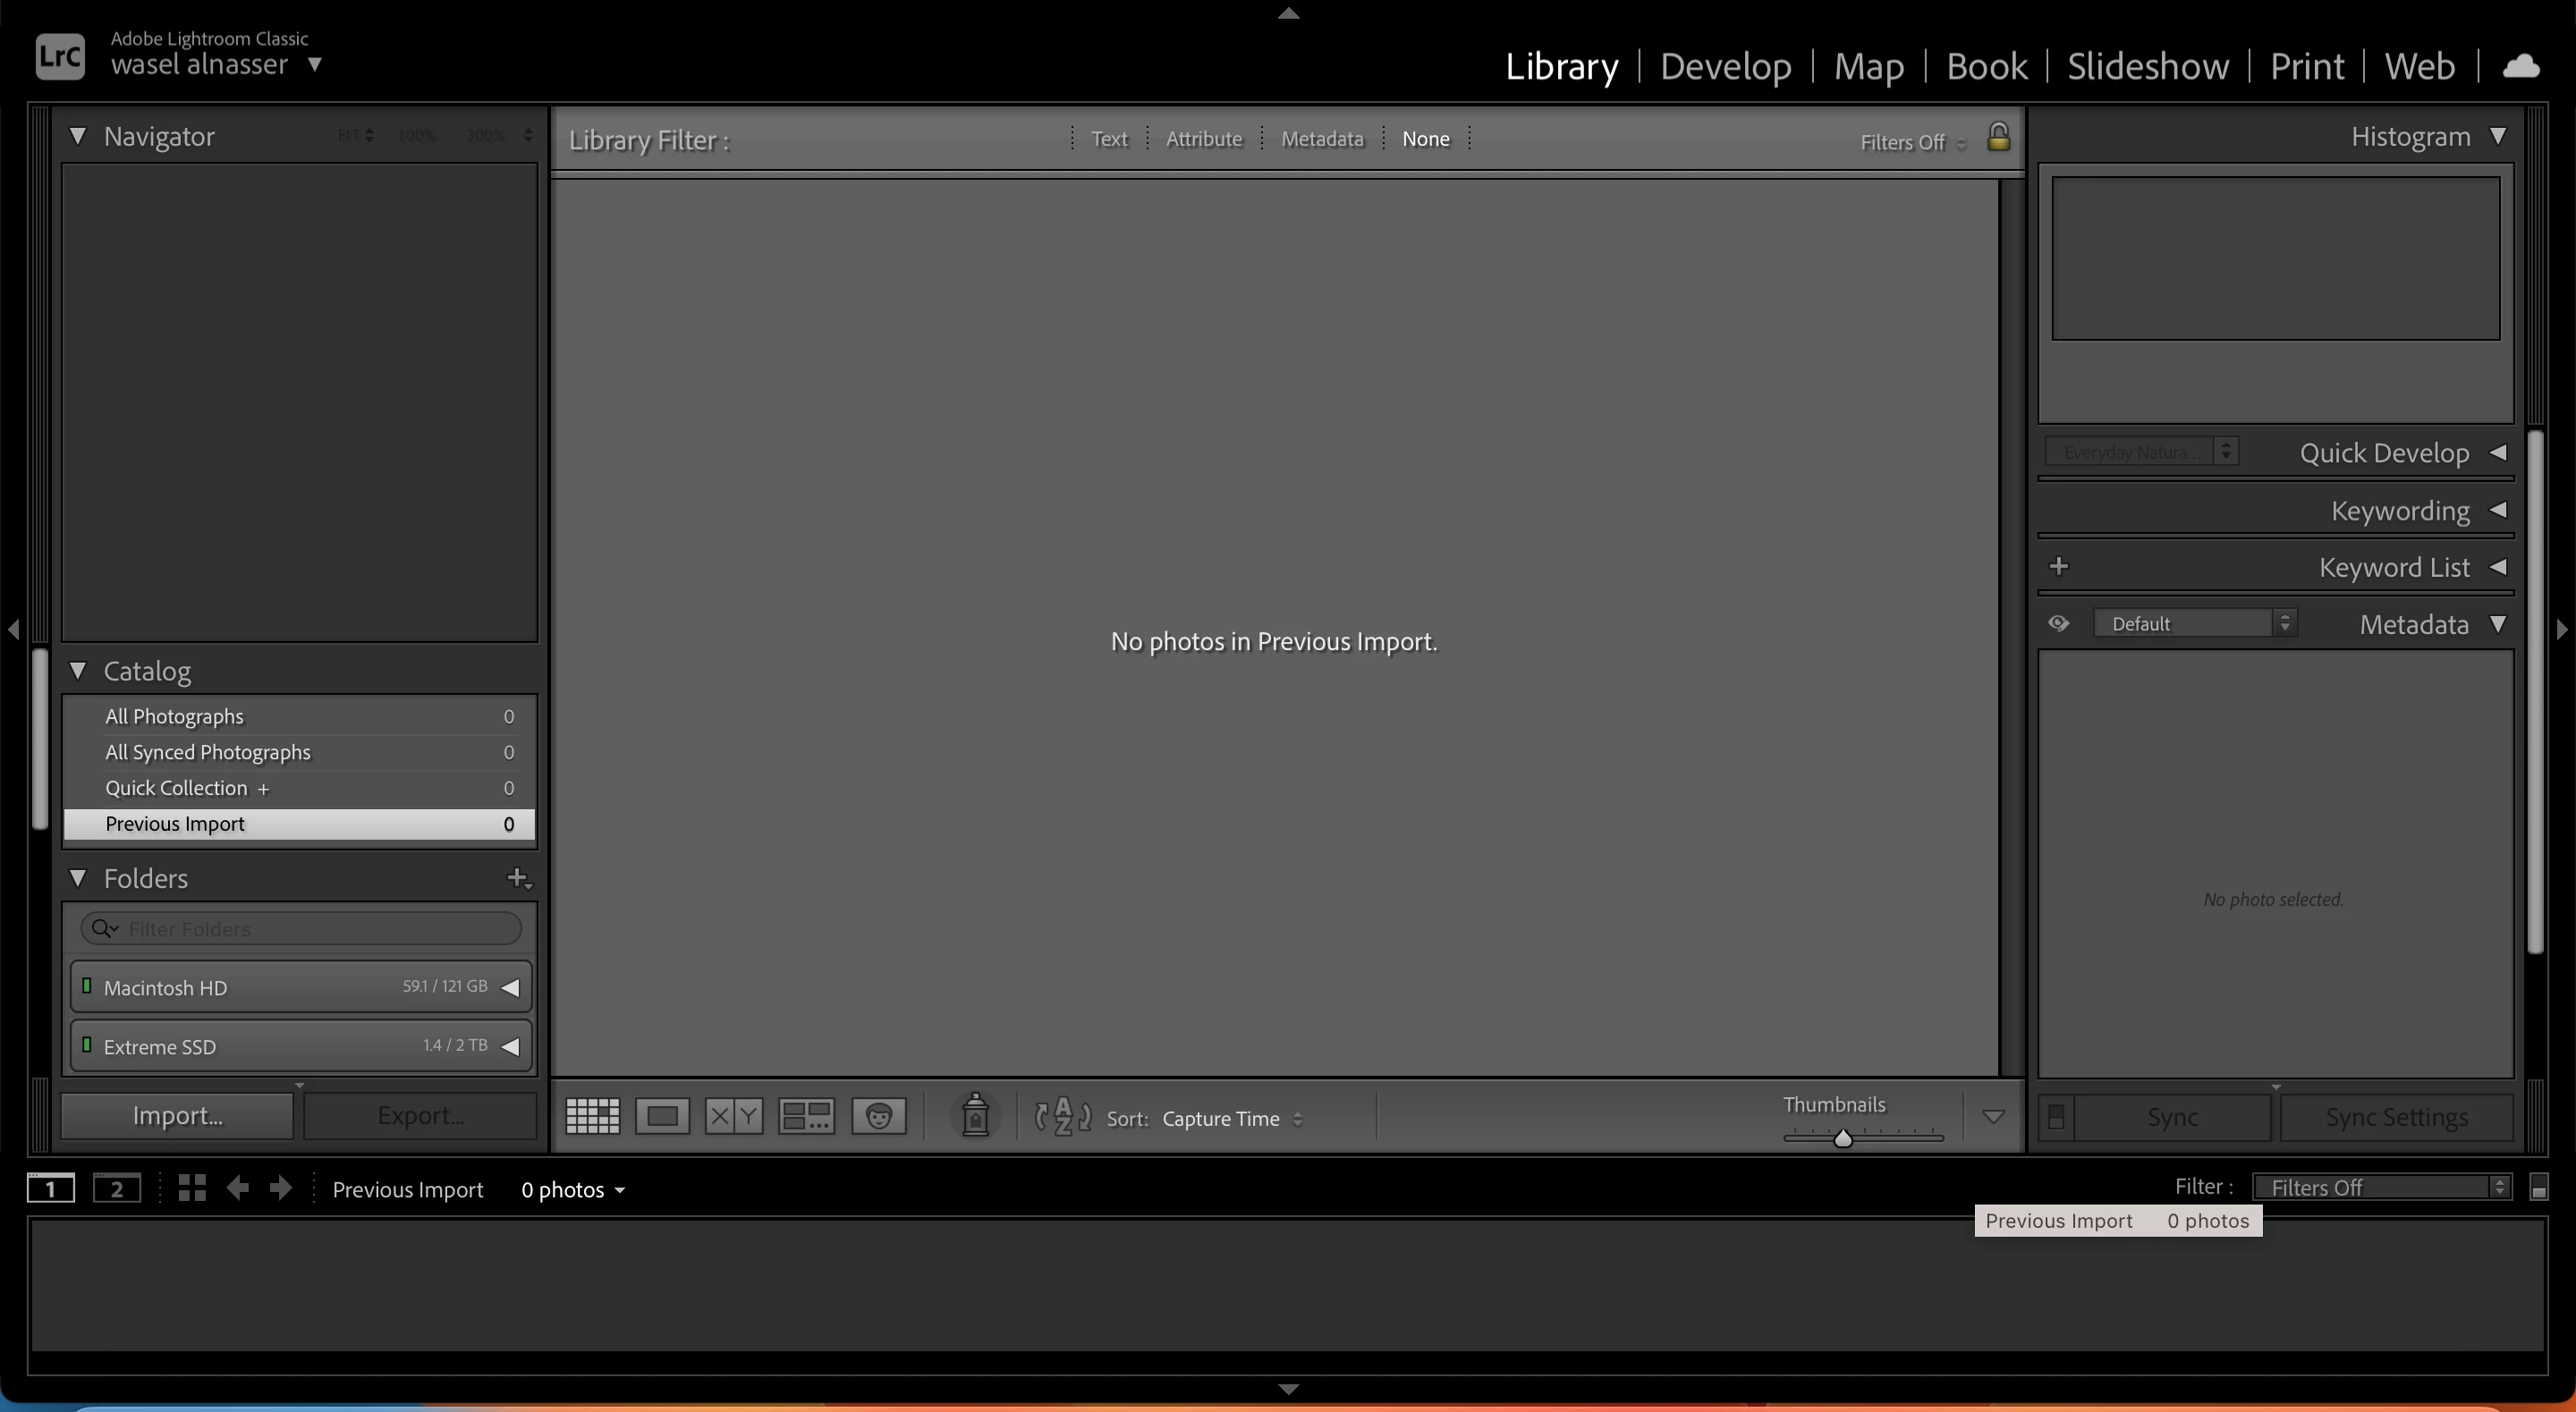Toggle Metadata panel eye icon
2576x1412 pixels.
tap(2058, 624)
